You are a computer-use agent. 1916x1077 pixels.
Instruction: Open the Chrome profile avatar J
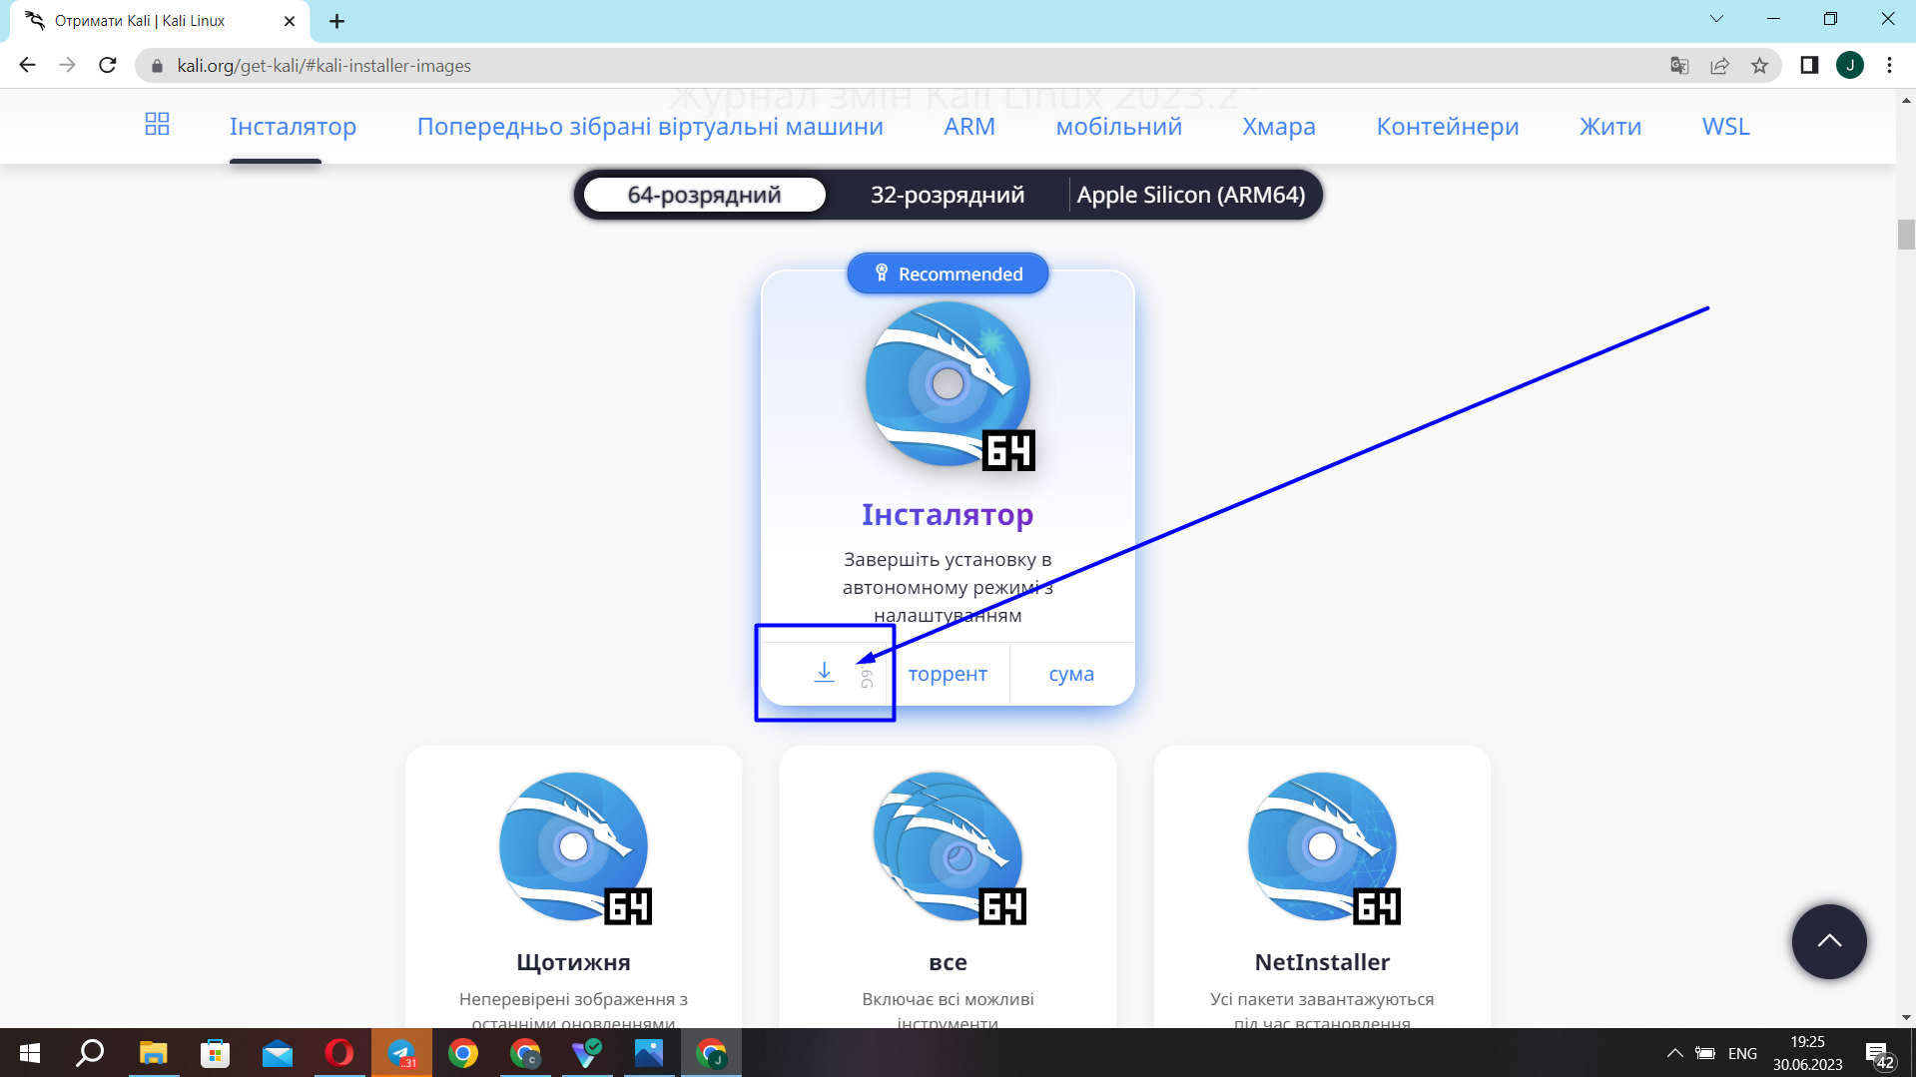(x=1850, y=66)
